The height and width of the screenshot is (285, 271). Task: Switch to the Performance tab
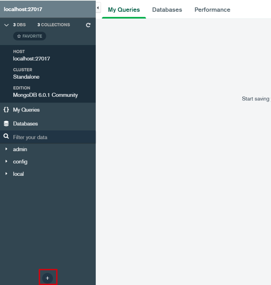[x=212, y=10]
